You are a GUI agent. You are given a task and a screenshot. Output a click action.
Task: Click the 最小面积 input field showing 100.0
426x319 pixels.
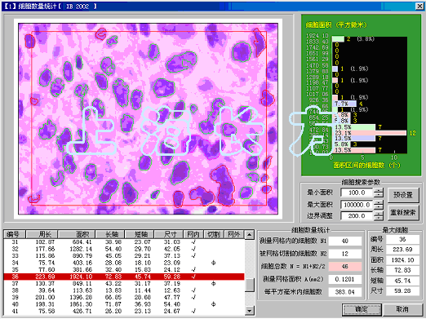357,193
